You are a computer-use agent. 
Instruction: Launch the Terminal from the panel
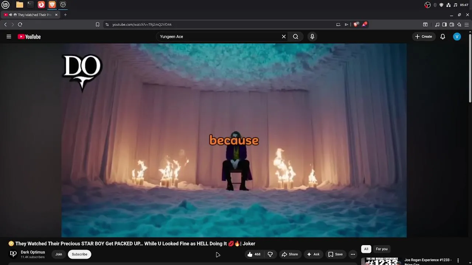click(30, 5)
